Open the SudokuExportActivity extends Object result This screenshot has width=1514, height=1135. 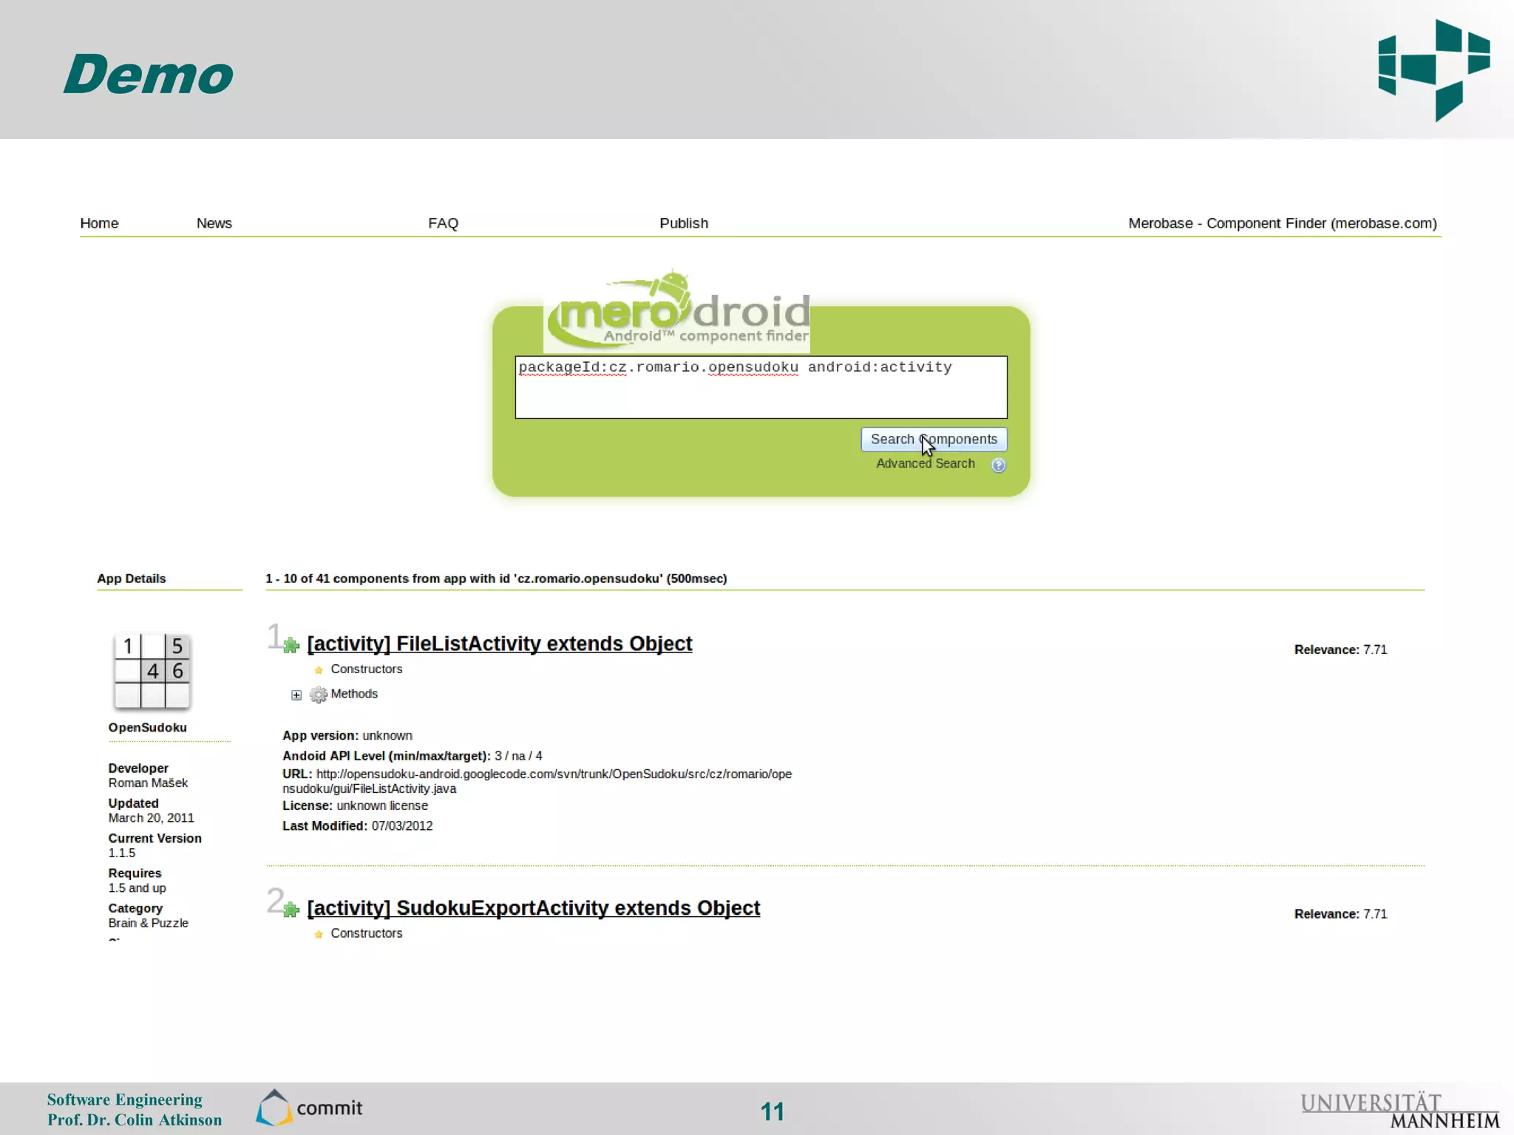pyautogui.click(x=533, y=908)
